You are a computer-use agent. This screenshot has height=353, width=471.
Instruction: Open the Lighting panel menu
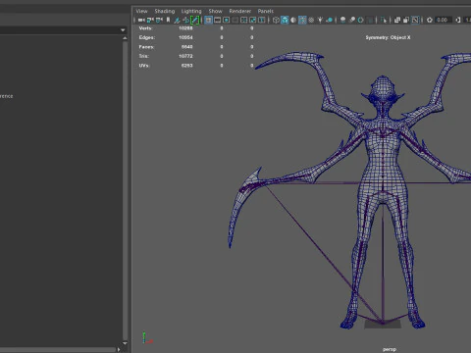191,11
